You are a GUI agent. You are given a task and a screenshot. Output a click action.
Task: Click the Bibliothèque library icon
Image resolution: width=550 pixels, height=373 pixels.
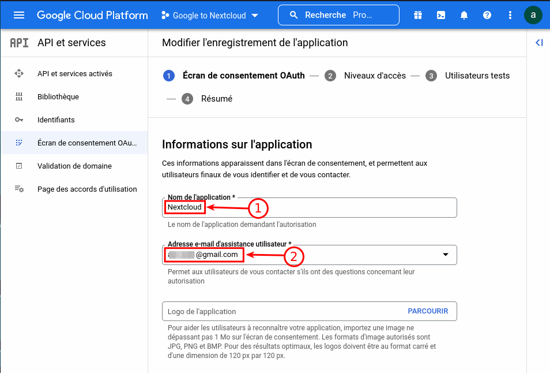tap(19, 96)
